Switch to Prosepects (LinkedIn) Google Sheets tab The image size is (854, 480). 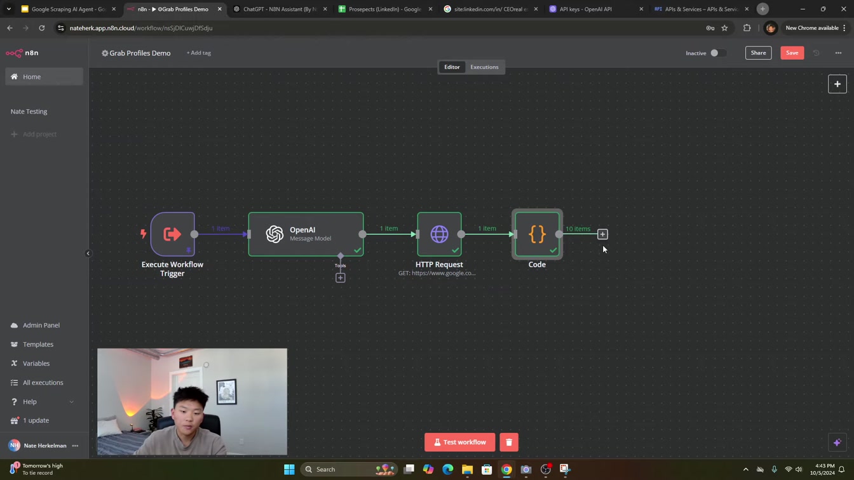[385, 9]
